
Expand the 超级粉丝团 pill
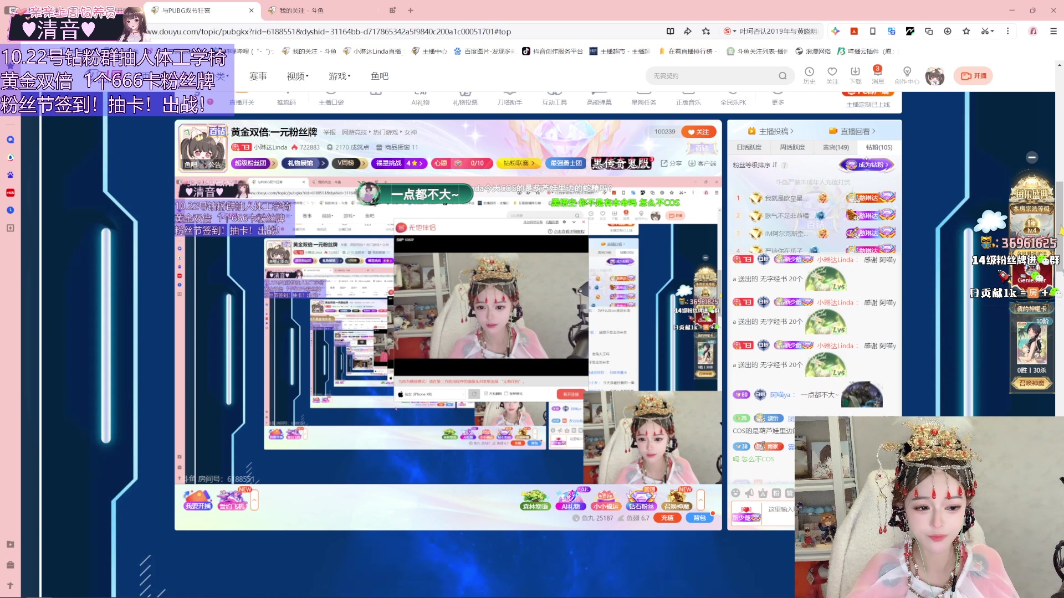254,163
